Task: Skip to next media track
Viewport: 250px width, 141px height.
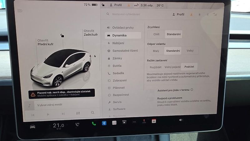Action: pyautogui.click(x=63, y=114)
